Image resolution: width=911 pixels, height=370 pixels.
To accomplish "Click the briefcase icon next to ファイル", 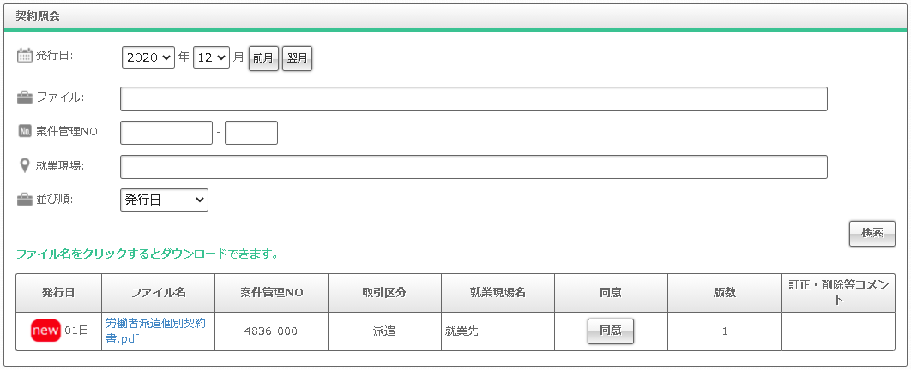I will (x=24, y=98).
